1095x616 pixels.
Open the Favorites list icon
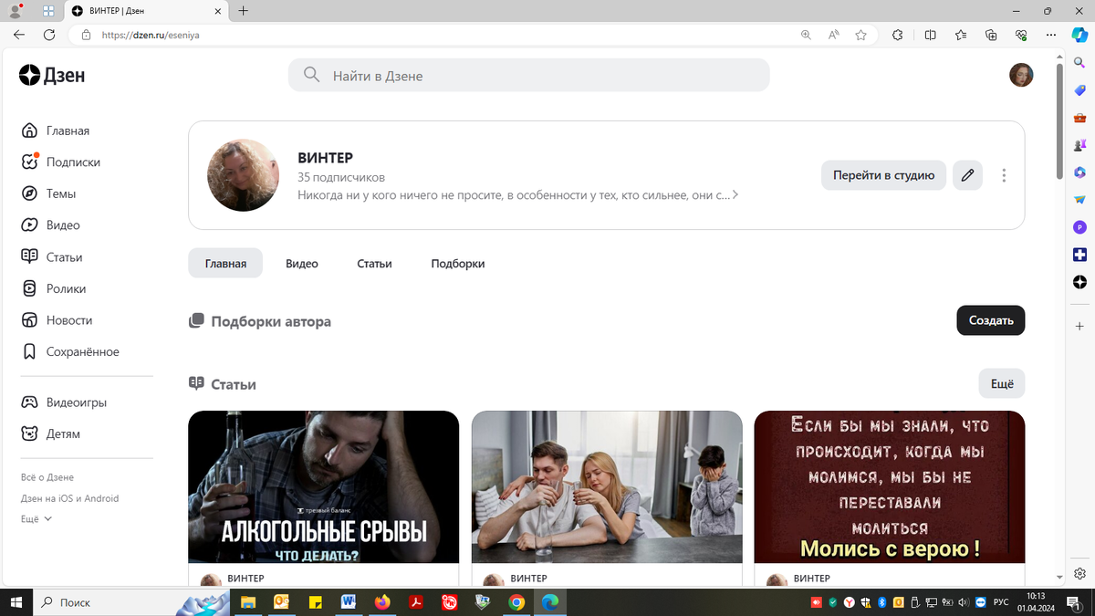pyautogui.click(x=961, y=35)
